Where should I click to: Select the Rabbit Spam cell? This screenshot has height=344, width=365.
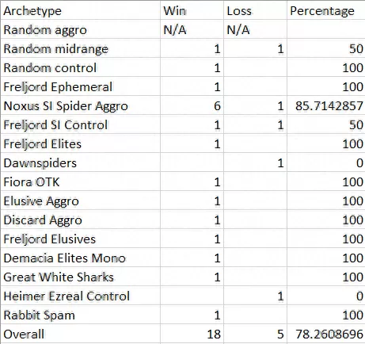(81, 315)
